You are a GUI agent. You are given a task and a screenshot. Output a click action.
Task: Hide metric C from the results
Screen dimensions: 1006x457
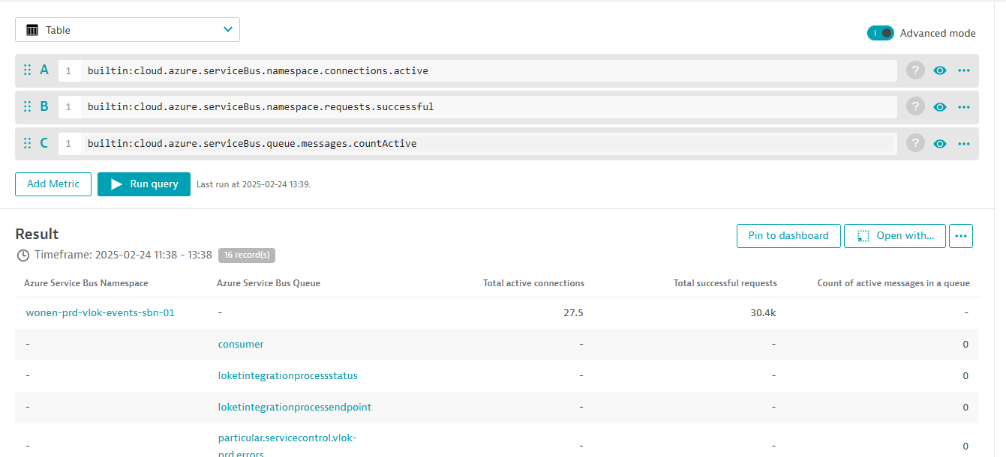pos(939,143)
